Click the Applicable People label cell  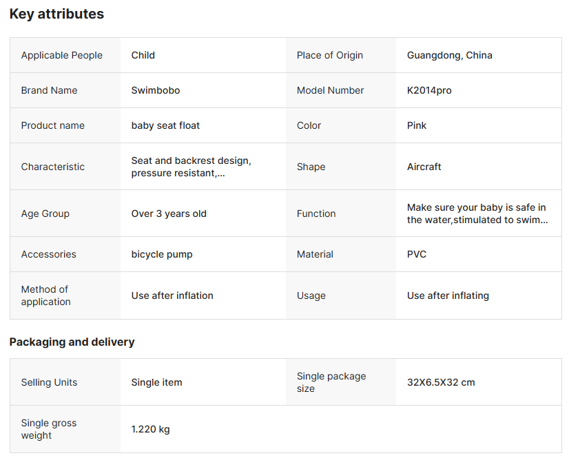61,55
